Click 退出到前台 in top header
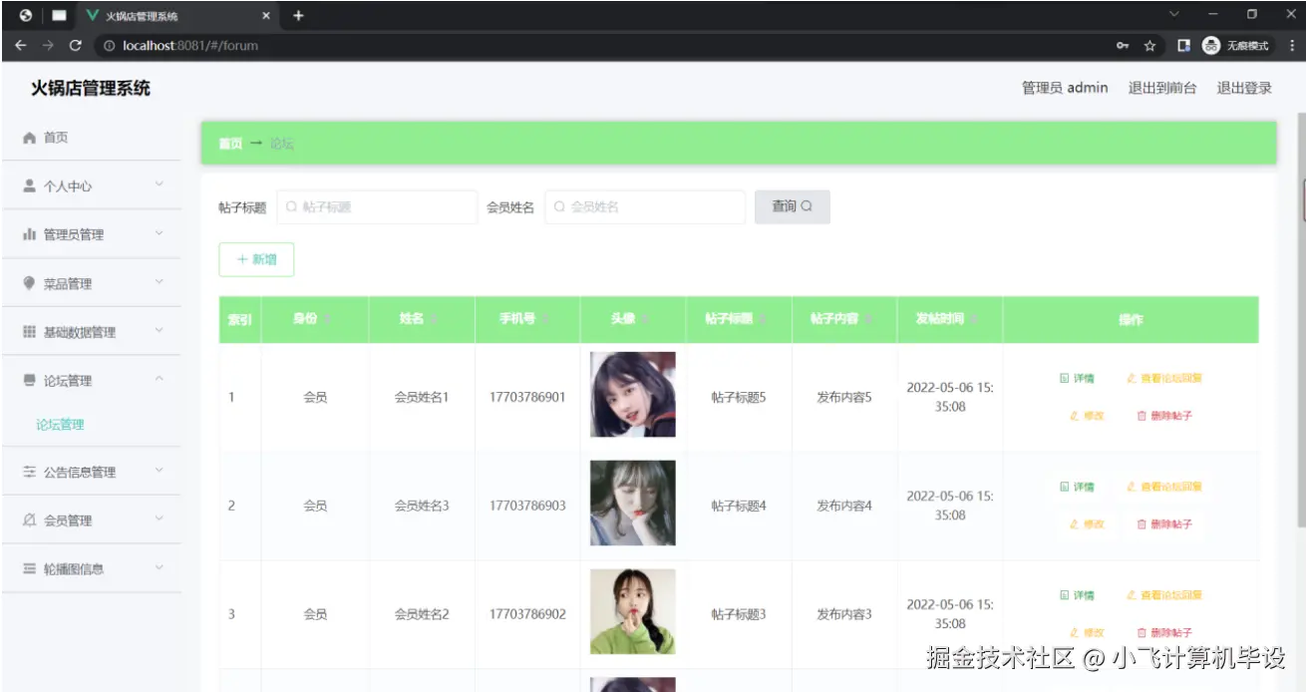This screenshot has width=1306, height=692. [x=1162, y=88]
